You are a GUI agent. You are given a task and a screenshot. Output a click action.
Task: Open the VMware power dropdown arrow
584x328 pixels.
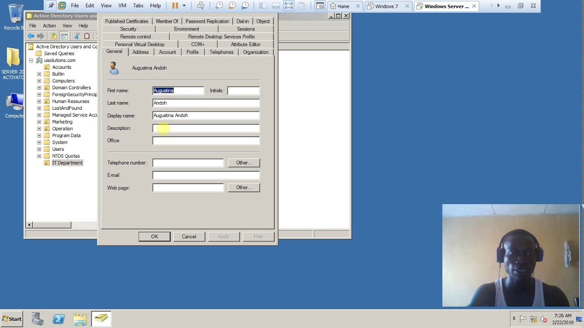point(184,6)
